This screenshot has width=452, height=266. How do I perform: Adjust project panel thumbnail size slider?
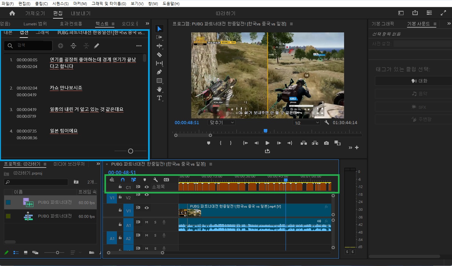[x=58, y=253]
